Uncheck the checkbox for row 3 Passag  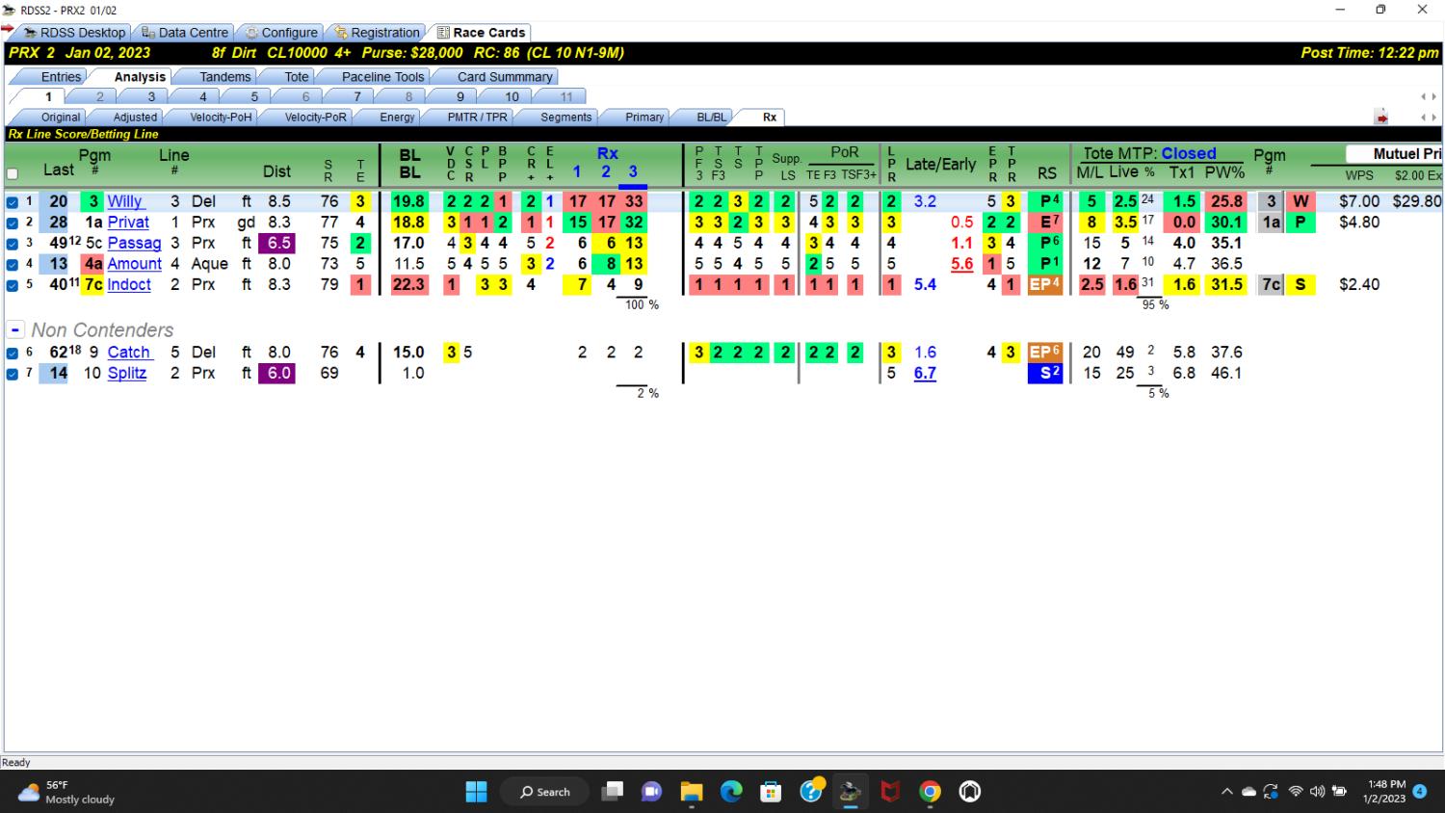[x=13, y=244]
